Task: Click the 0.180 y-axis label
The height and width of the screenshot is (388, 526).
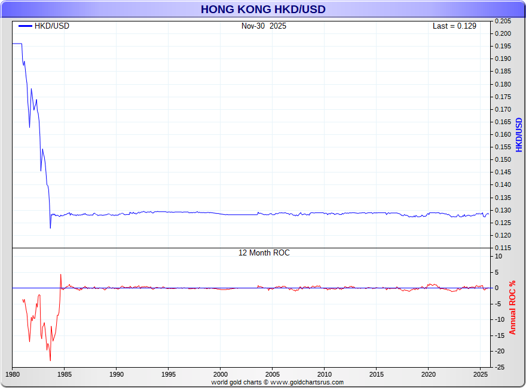Action: coord(503,84)
